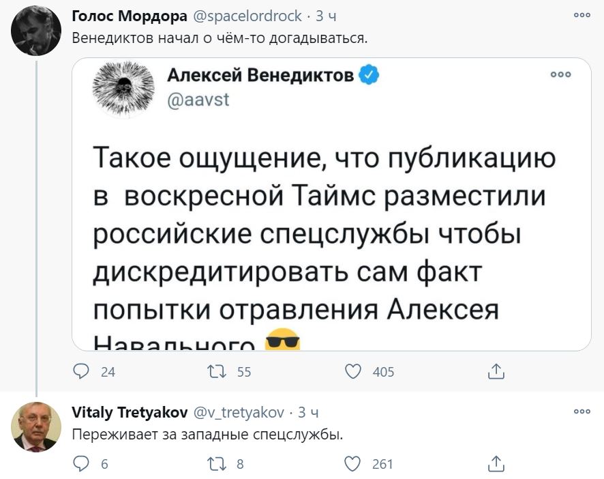Open more options for Голос Мордора tweet
Viewport: 604px width, 479px height.
(581, 15)
